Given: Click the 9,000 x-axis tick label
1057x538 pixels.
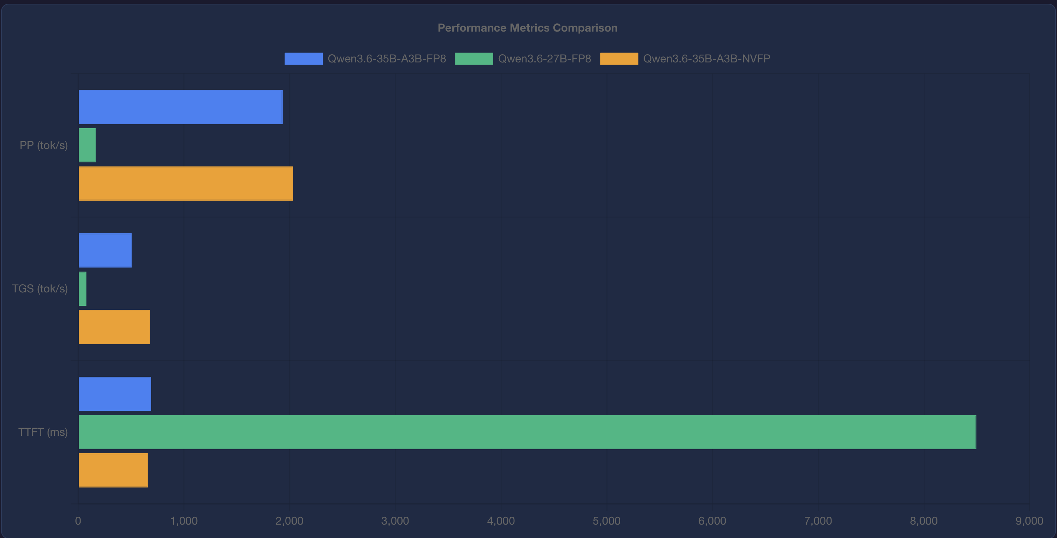Looking at the screenshot, I should [1029, 521].
